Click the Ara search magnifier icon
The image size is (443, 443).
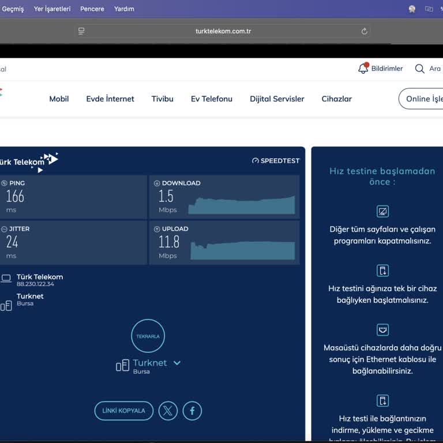tap(420, 69)
